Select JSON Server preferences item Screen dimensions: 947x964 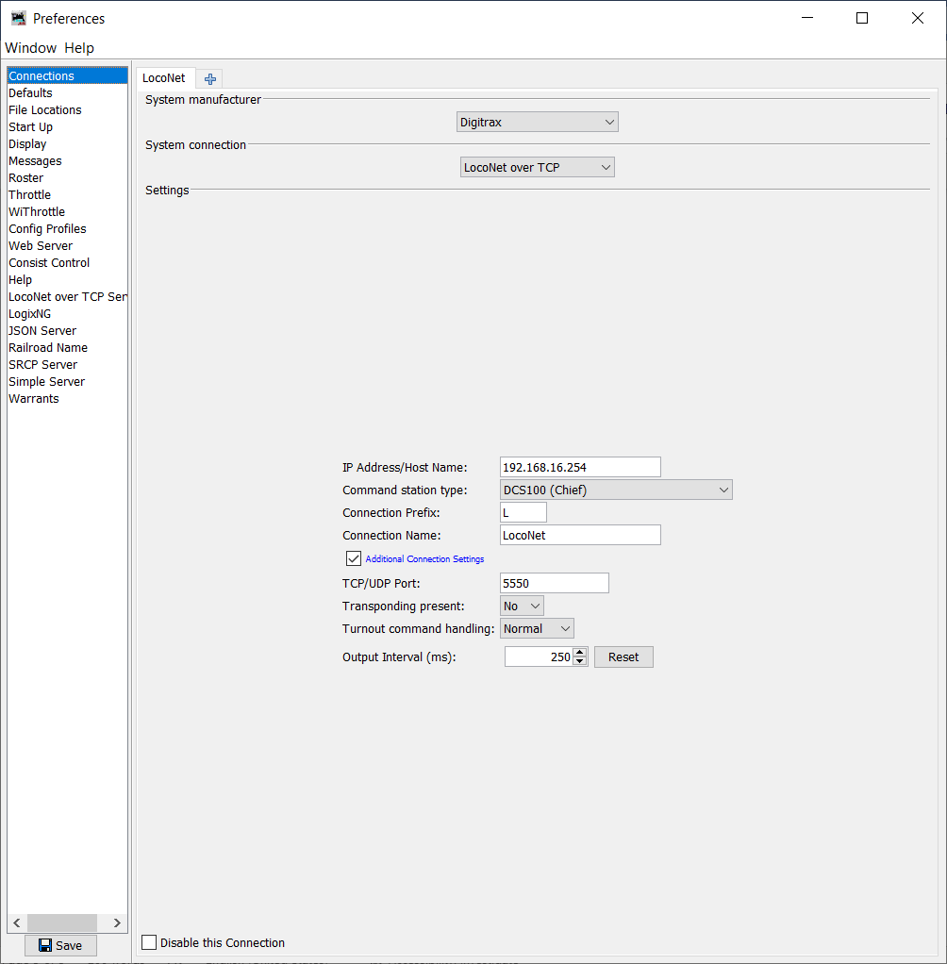68,331
